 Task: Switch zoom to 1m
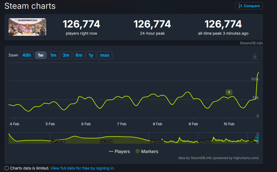click(x=53, y=55)
